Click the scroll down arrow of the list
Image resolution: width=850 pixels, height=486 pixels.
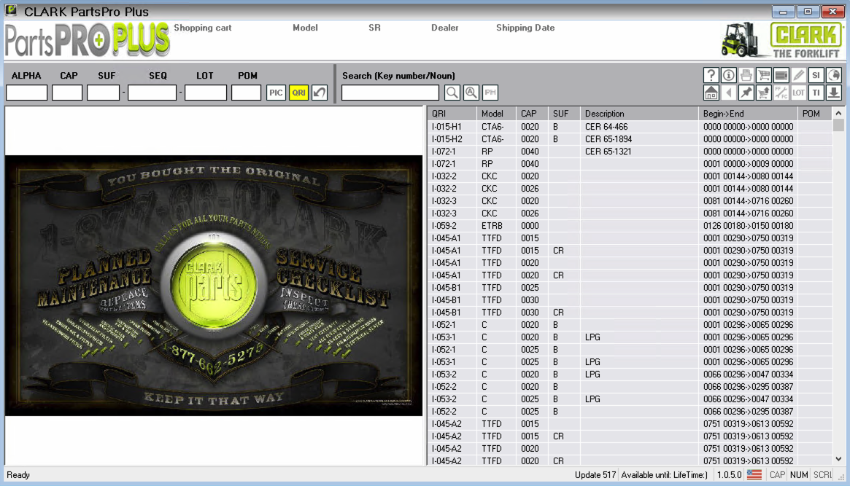click(838, 459)
